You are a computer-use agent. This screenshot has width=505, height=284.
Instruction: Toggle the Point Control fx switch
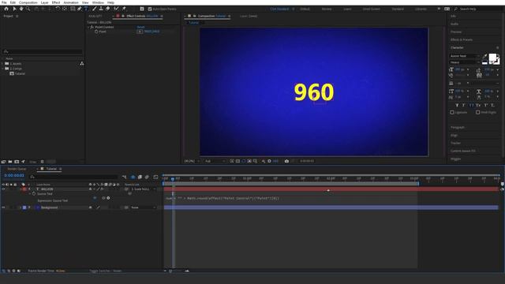(x=92, y=28)
